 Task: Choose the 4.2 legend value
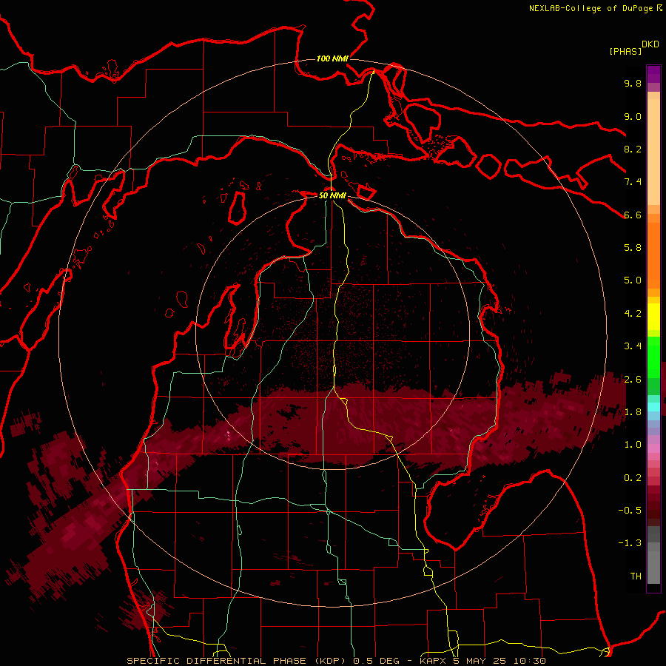(x=633, y=314)
